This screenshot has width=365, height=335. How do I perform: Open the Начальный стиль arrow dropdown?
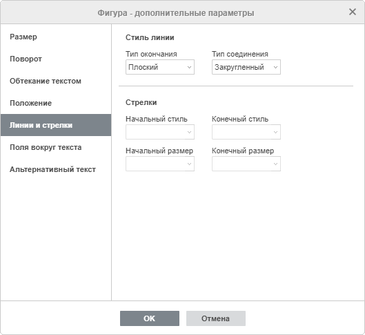[x=160, y=132]
